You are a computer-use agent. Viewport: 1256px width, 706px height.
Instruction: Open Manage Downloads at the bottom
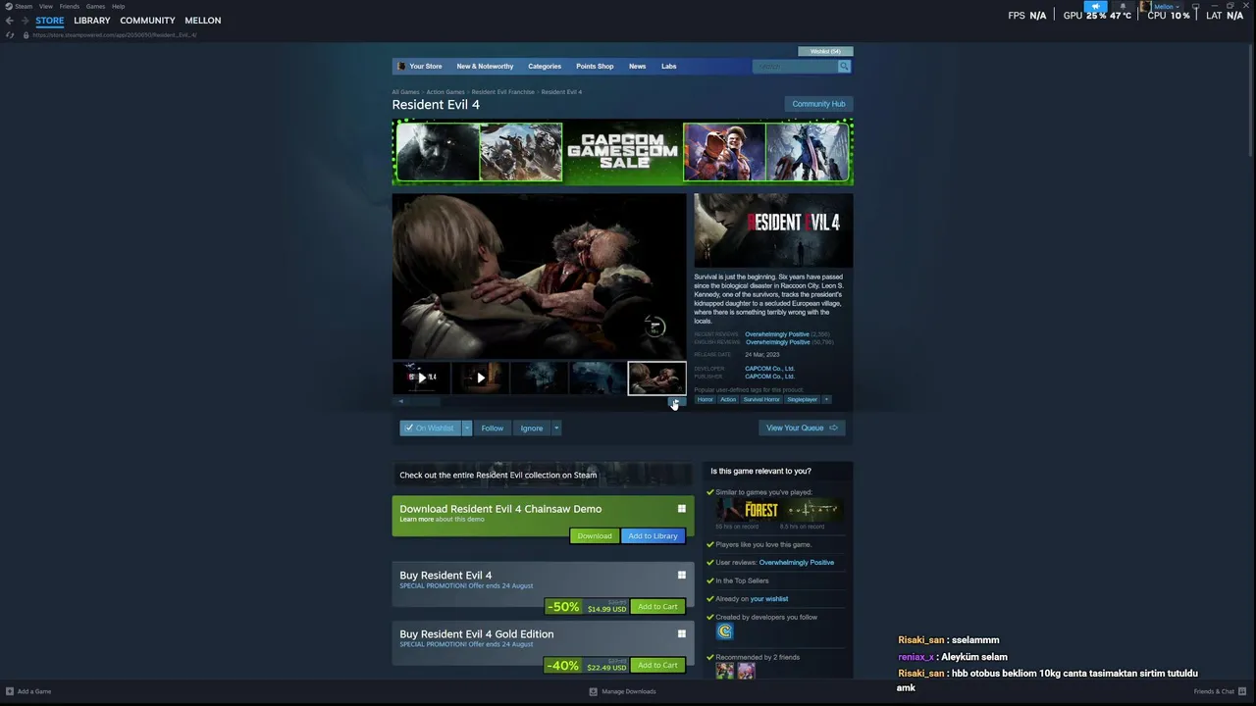pyautogui.click(x=622, y=691)
